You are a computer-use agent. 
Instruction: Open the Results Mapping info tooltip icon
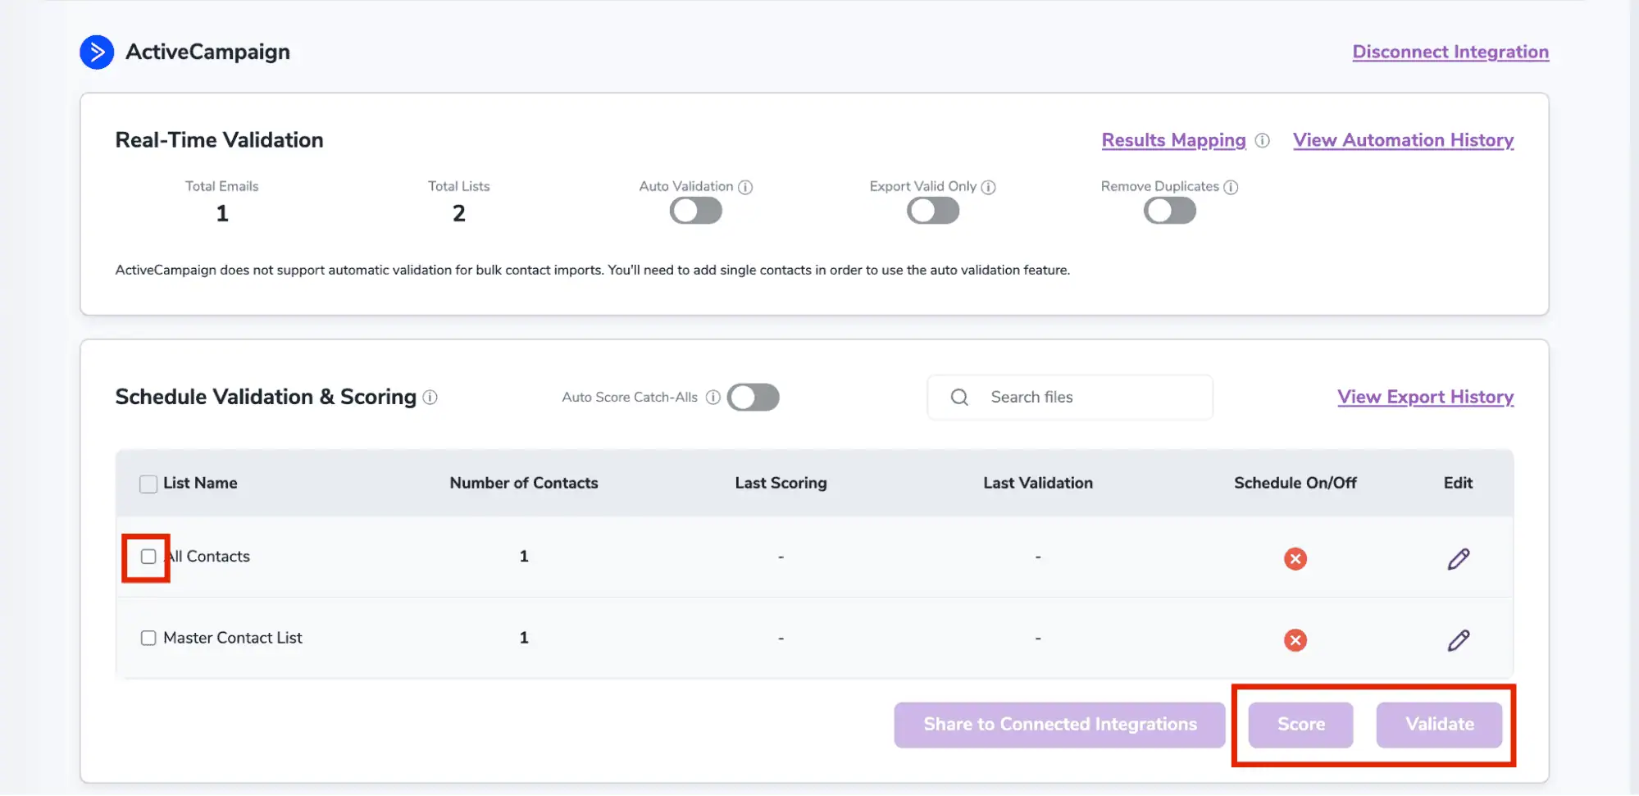click(1262, 140)
